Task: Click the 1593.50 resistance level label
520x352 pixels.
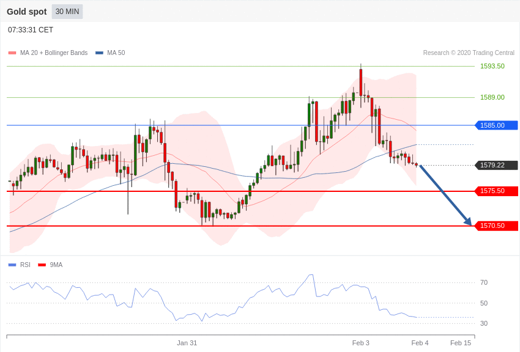Action: click(492, 66)
